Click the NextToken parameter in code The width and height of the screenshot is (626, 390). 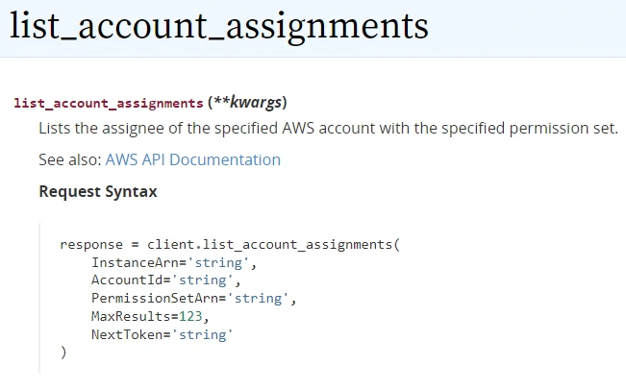click(127, 334)
